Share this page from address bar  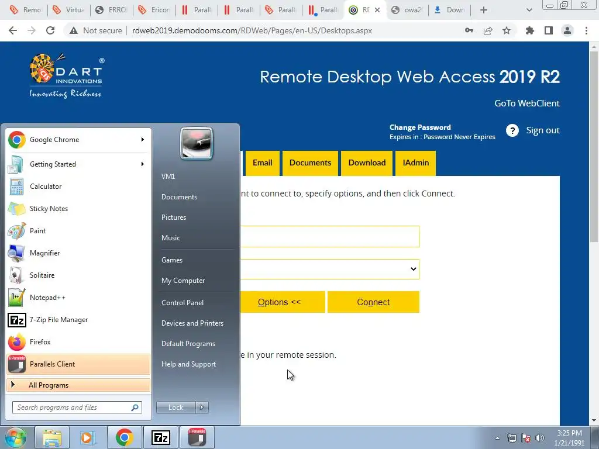[488, 30]
